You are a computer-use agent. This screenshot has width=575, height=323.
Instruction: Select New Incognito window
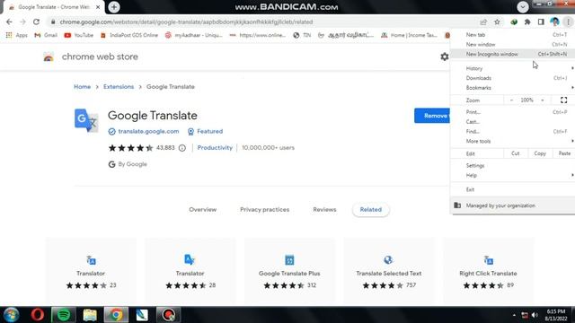coord(513,54)
